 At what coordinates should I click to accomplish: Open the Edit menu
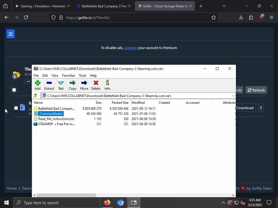[x=45, y=76]
